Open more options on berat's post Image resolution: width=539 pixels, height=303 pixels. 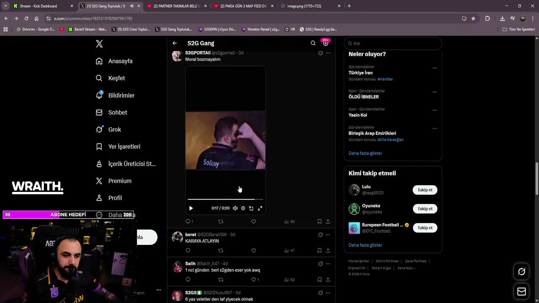click(x=328, y=235)
